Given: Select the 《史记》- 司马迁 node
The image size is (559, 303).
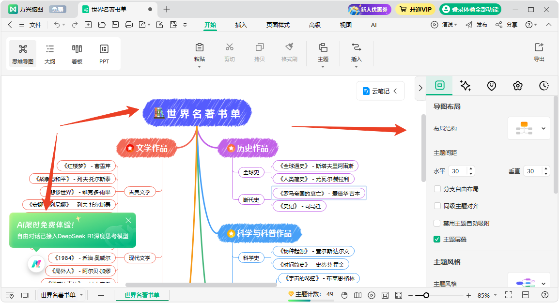Looking at the screenshot, I should [299, 206].
